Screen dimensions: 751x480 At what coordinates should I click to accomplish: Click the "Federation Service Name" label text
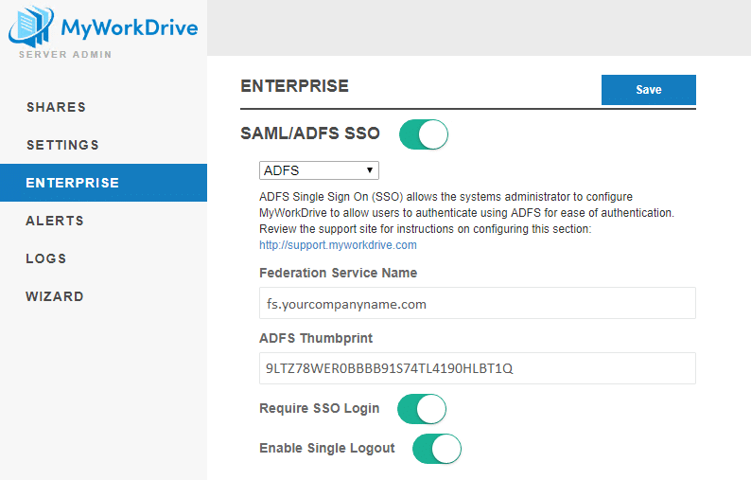pos(338,273)
